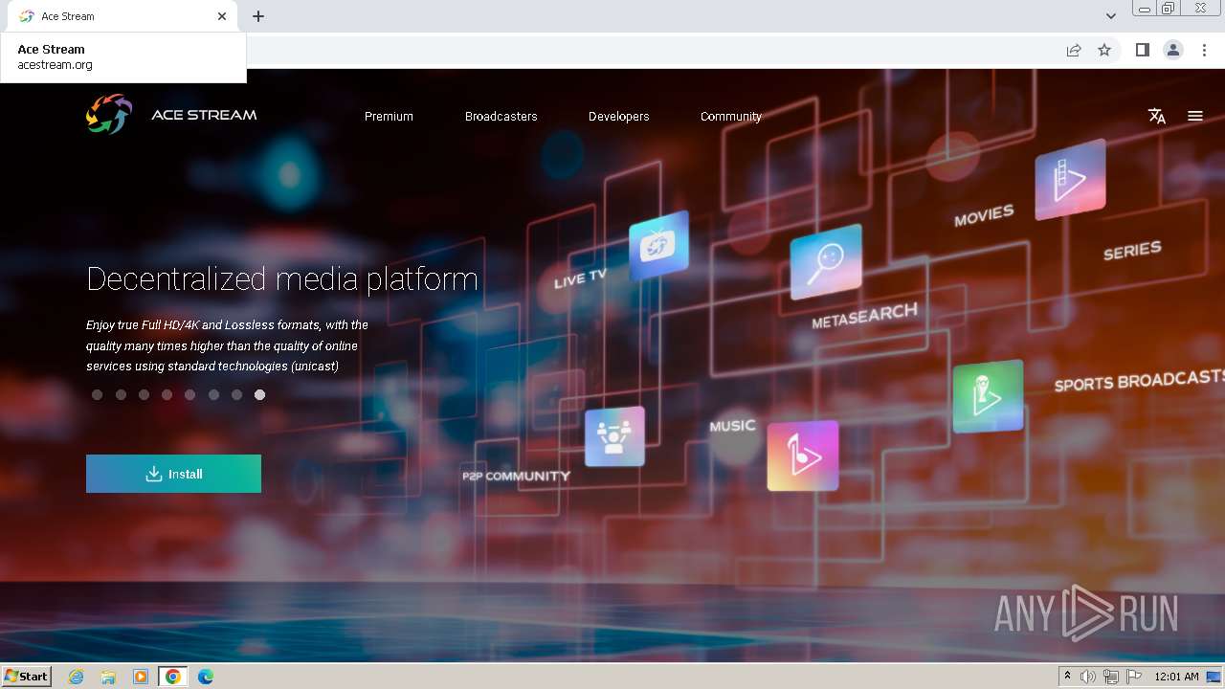Open media player from the taskbar
Viewport: 1225px width, 689px height.
[x=141, y=677]
